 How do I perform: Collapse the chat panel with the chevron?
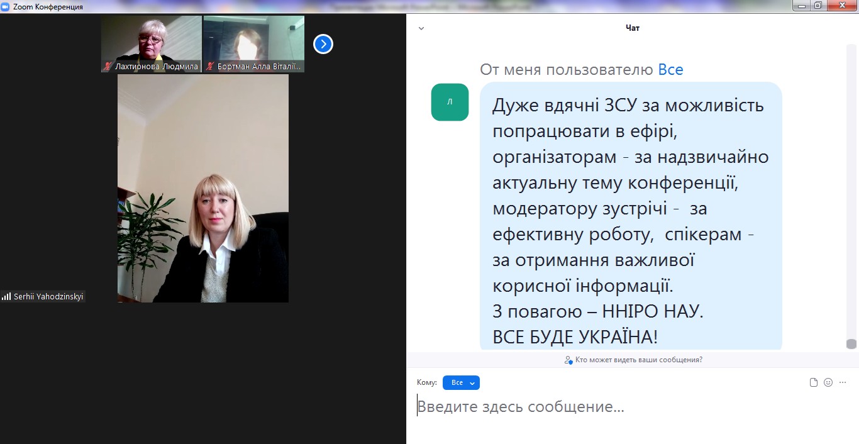click(x=421, y=28)
